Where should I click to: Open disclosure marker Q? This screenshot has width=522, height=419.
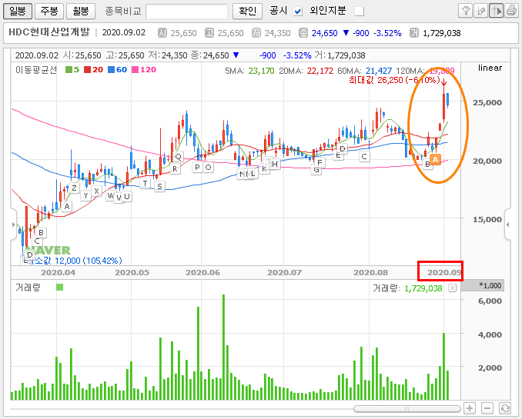[179, 157]
